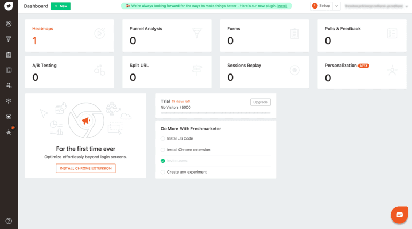Click the '19 days left' trial text
The image size is (412, 229).
coord(181,101)
